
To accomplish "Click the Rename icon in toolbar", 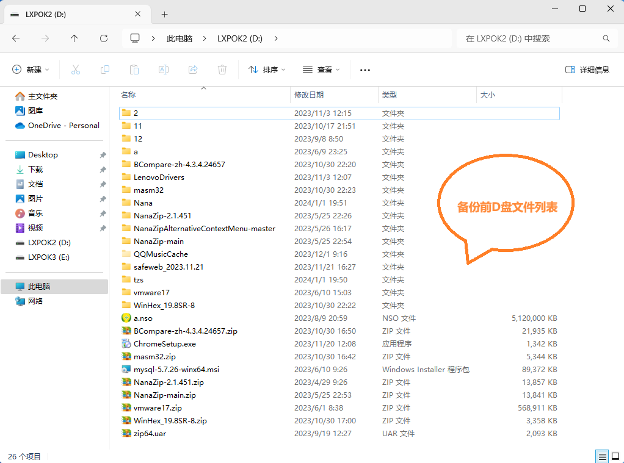I will [x=164, y=70].
